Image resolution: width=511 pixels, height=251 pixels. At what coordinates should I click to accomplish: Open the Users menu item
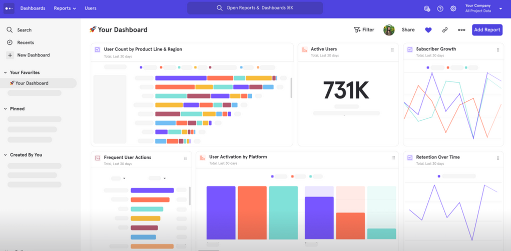(x=91, y=8)
